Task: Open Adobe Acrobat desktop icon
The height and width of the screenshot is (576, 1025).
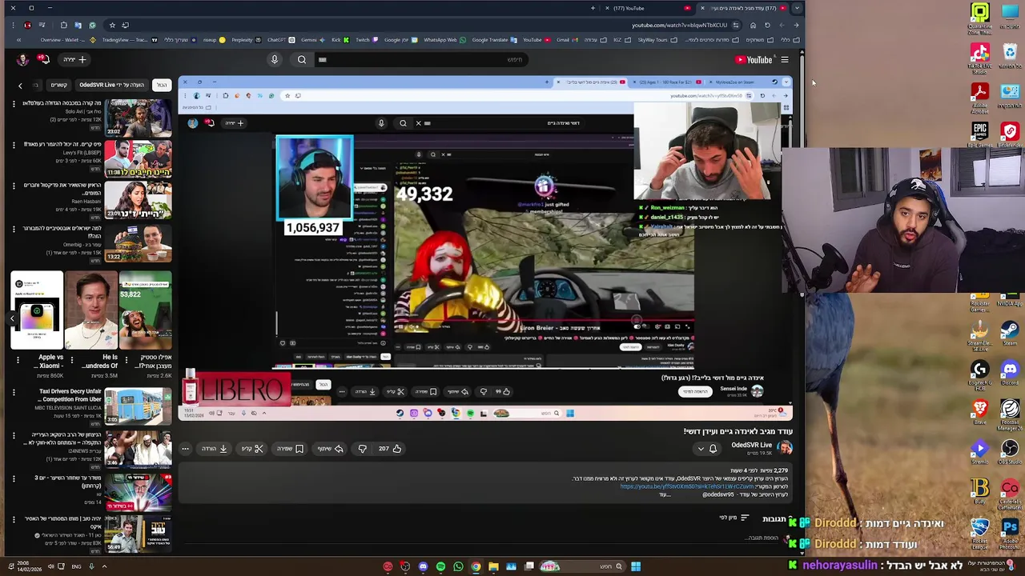Action: pos(980,95)
